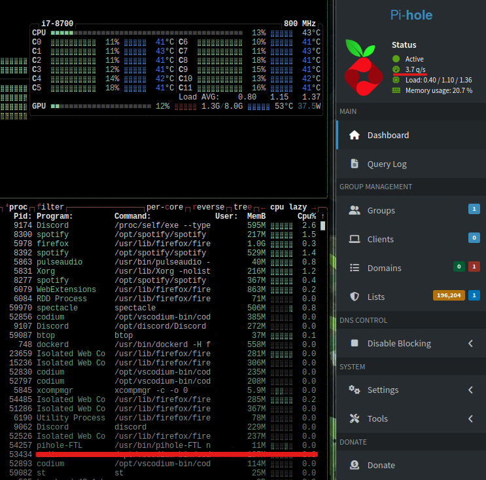The image size is (486, 480).
Task: Select Discord process 9174 row
Action: coord(163,225)
